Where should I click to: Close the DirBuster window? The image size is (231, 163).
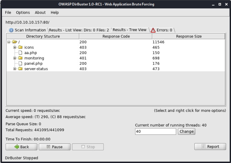(226, 4)
